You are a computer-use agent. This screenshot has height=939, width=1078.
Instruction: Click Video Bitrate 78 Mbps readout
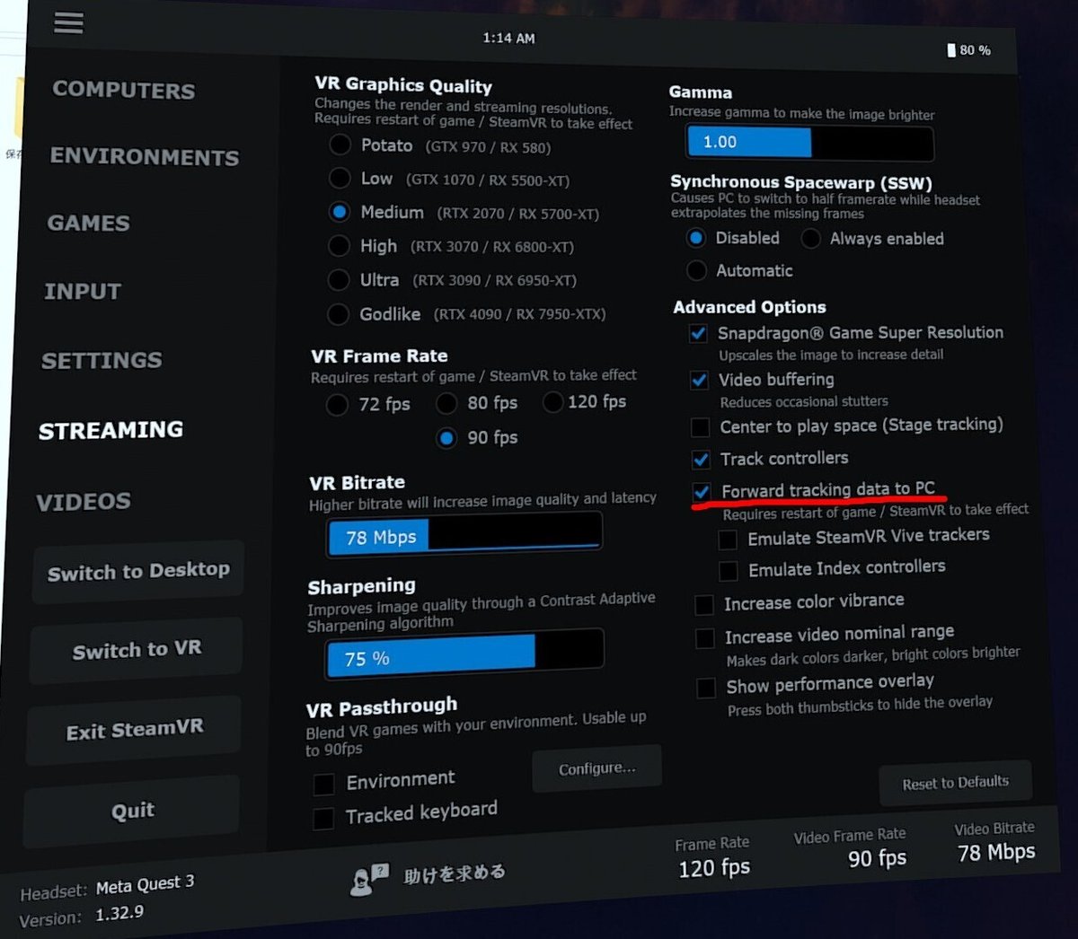(x=995, y=841)
